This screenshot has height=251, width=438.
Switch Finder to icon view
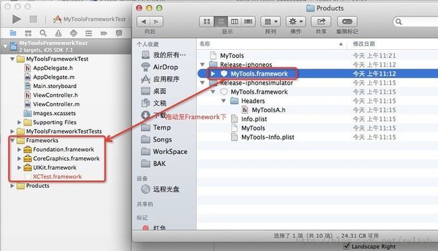point(207,22)
